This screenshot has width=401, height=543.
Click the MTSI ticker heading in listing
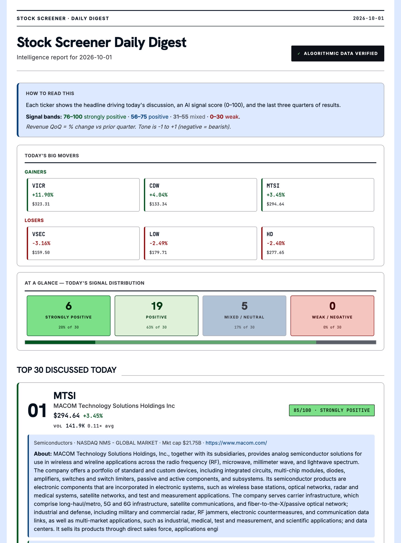point(65,396)
